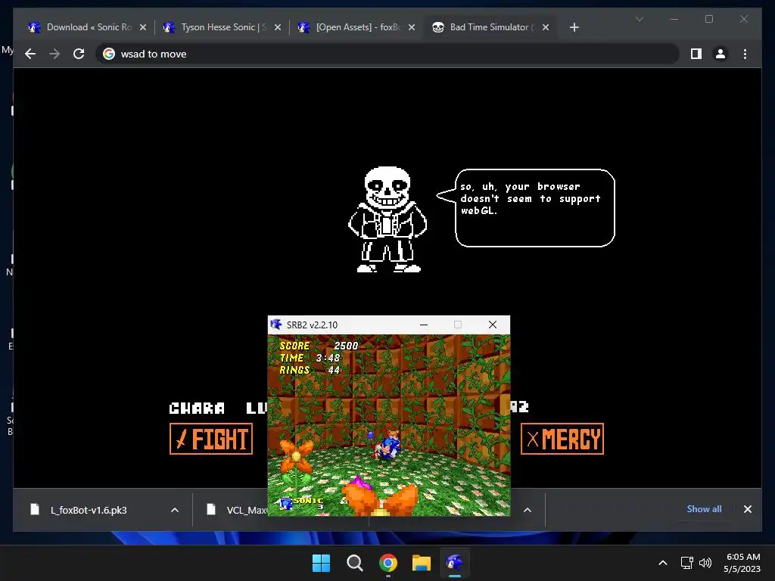775x581 pixels.
Task: Show all downloads
Action: click(704, 509)
